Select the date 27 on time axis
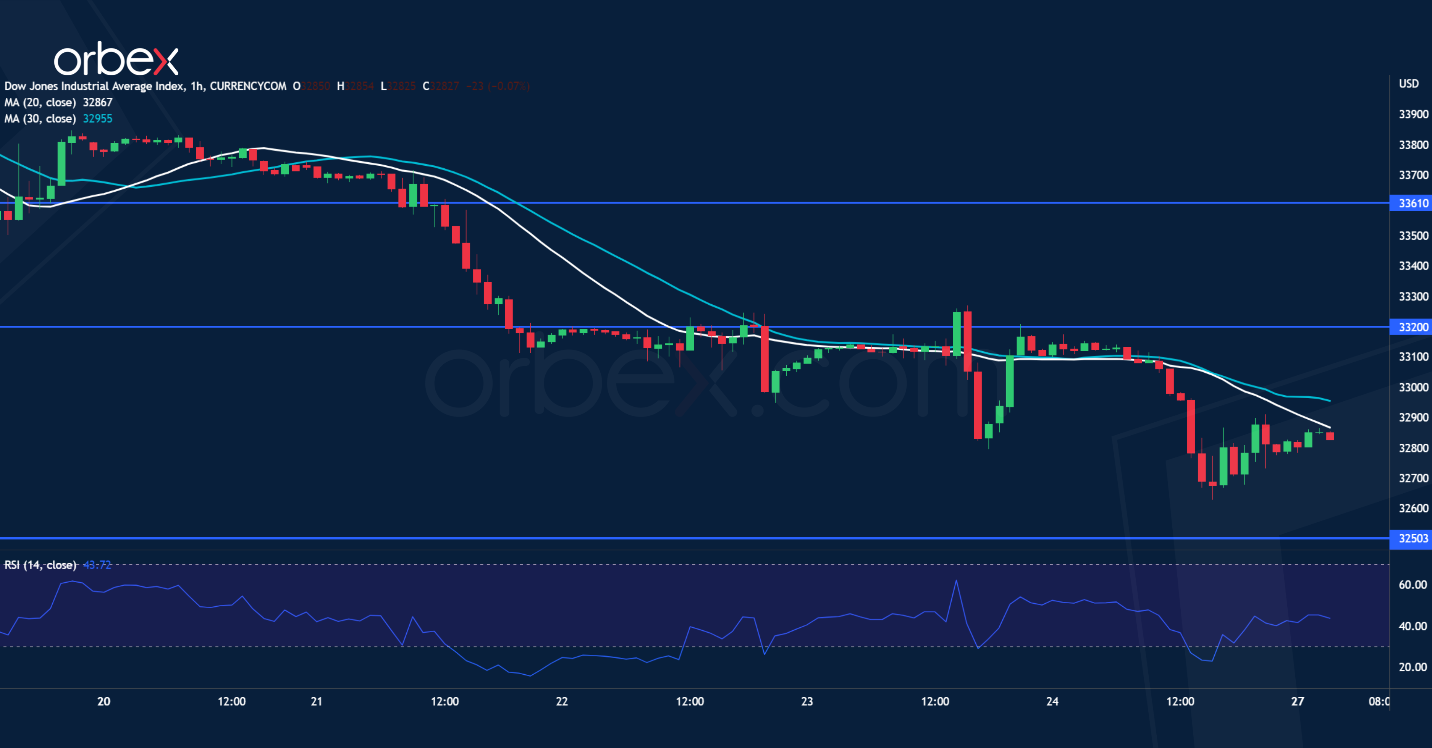The height and width of the screenshot is (748, 1432). pos(1297,701)
